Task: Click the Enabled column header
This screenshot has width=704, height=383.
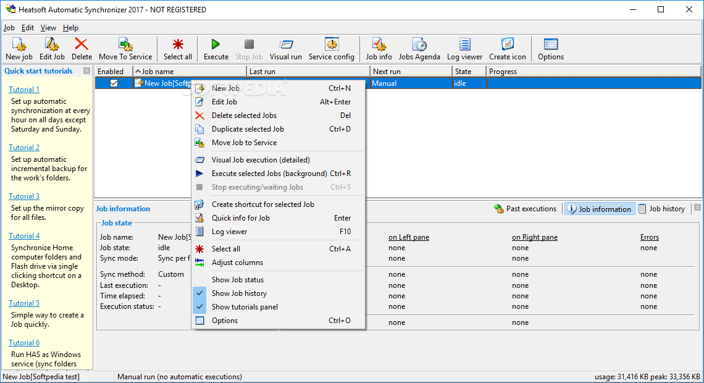Action: click(114, 72)
